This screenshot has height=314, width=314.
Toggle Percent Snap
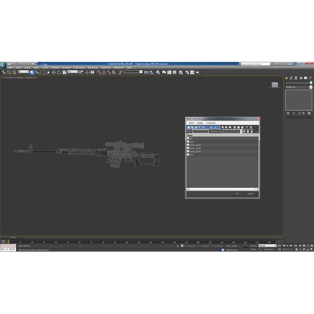[x=109, y=72]
